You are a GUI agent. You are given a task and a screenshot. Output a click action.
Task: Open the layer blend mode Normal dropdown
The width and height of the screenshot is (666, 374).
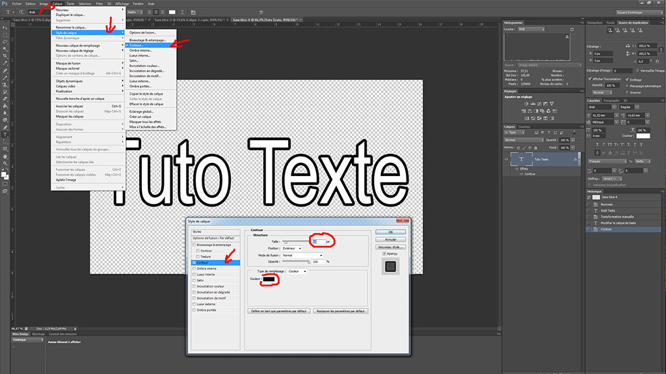click(x=524, y=140)
